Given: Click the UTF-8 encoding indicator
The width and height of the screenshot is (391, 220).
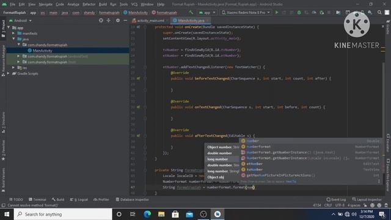Looking at the screenshot, I should click(340, 205).
